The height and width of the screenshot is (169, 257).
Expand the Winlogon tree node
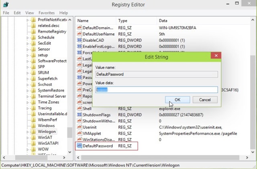27,132
